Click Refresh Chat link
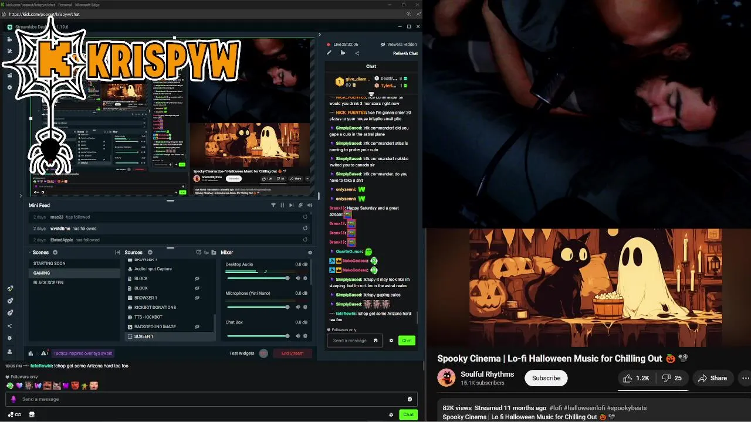This screenshot has height=422, width=751. point(405,53)
